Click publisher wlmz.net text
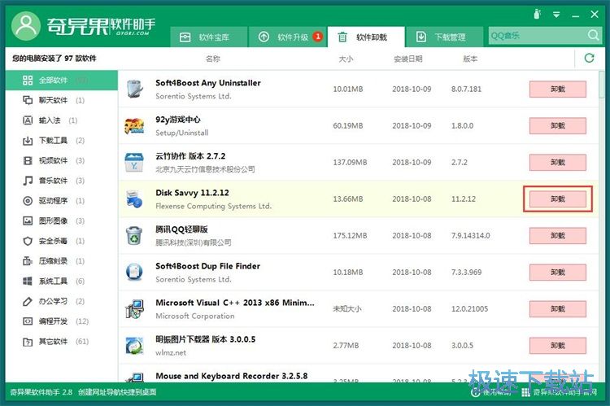The height and width of the screenshot is (406, 610). (171, 352)
